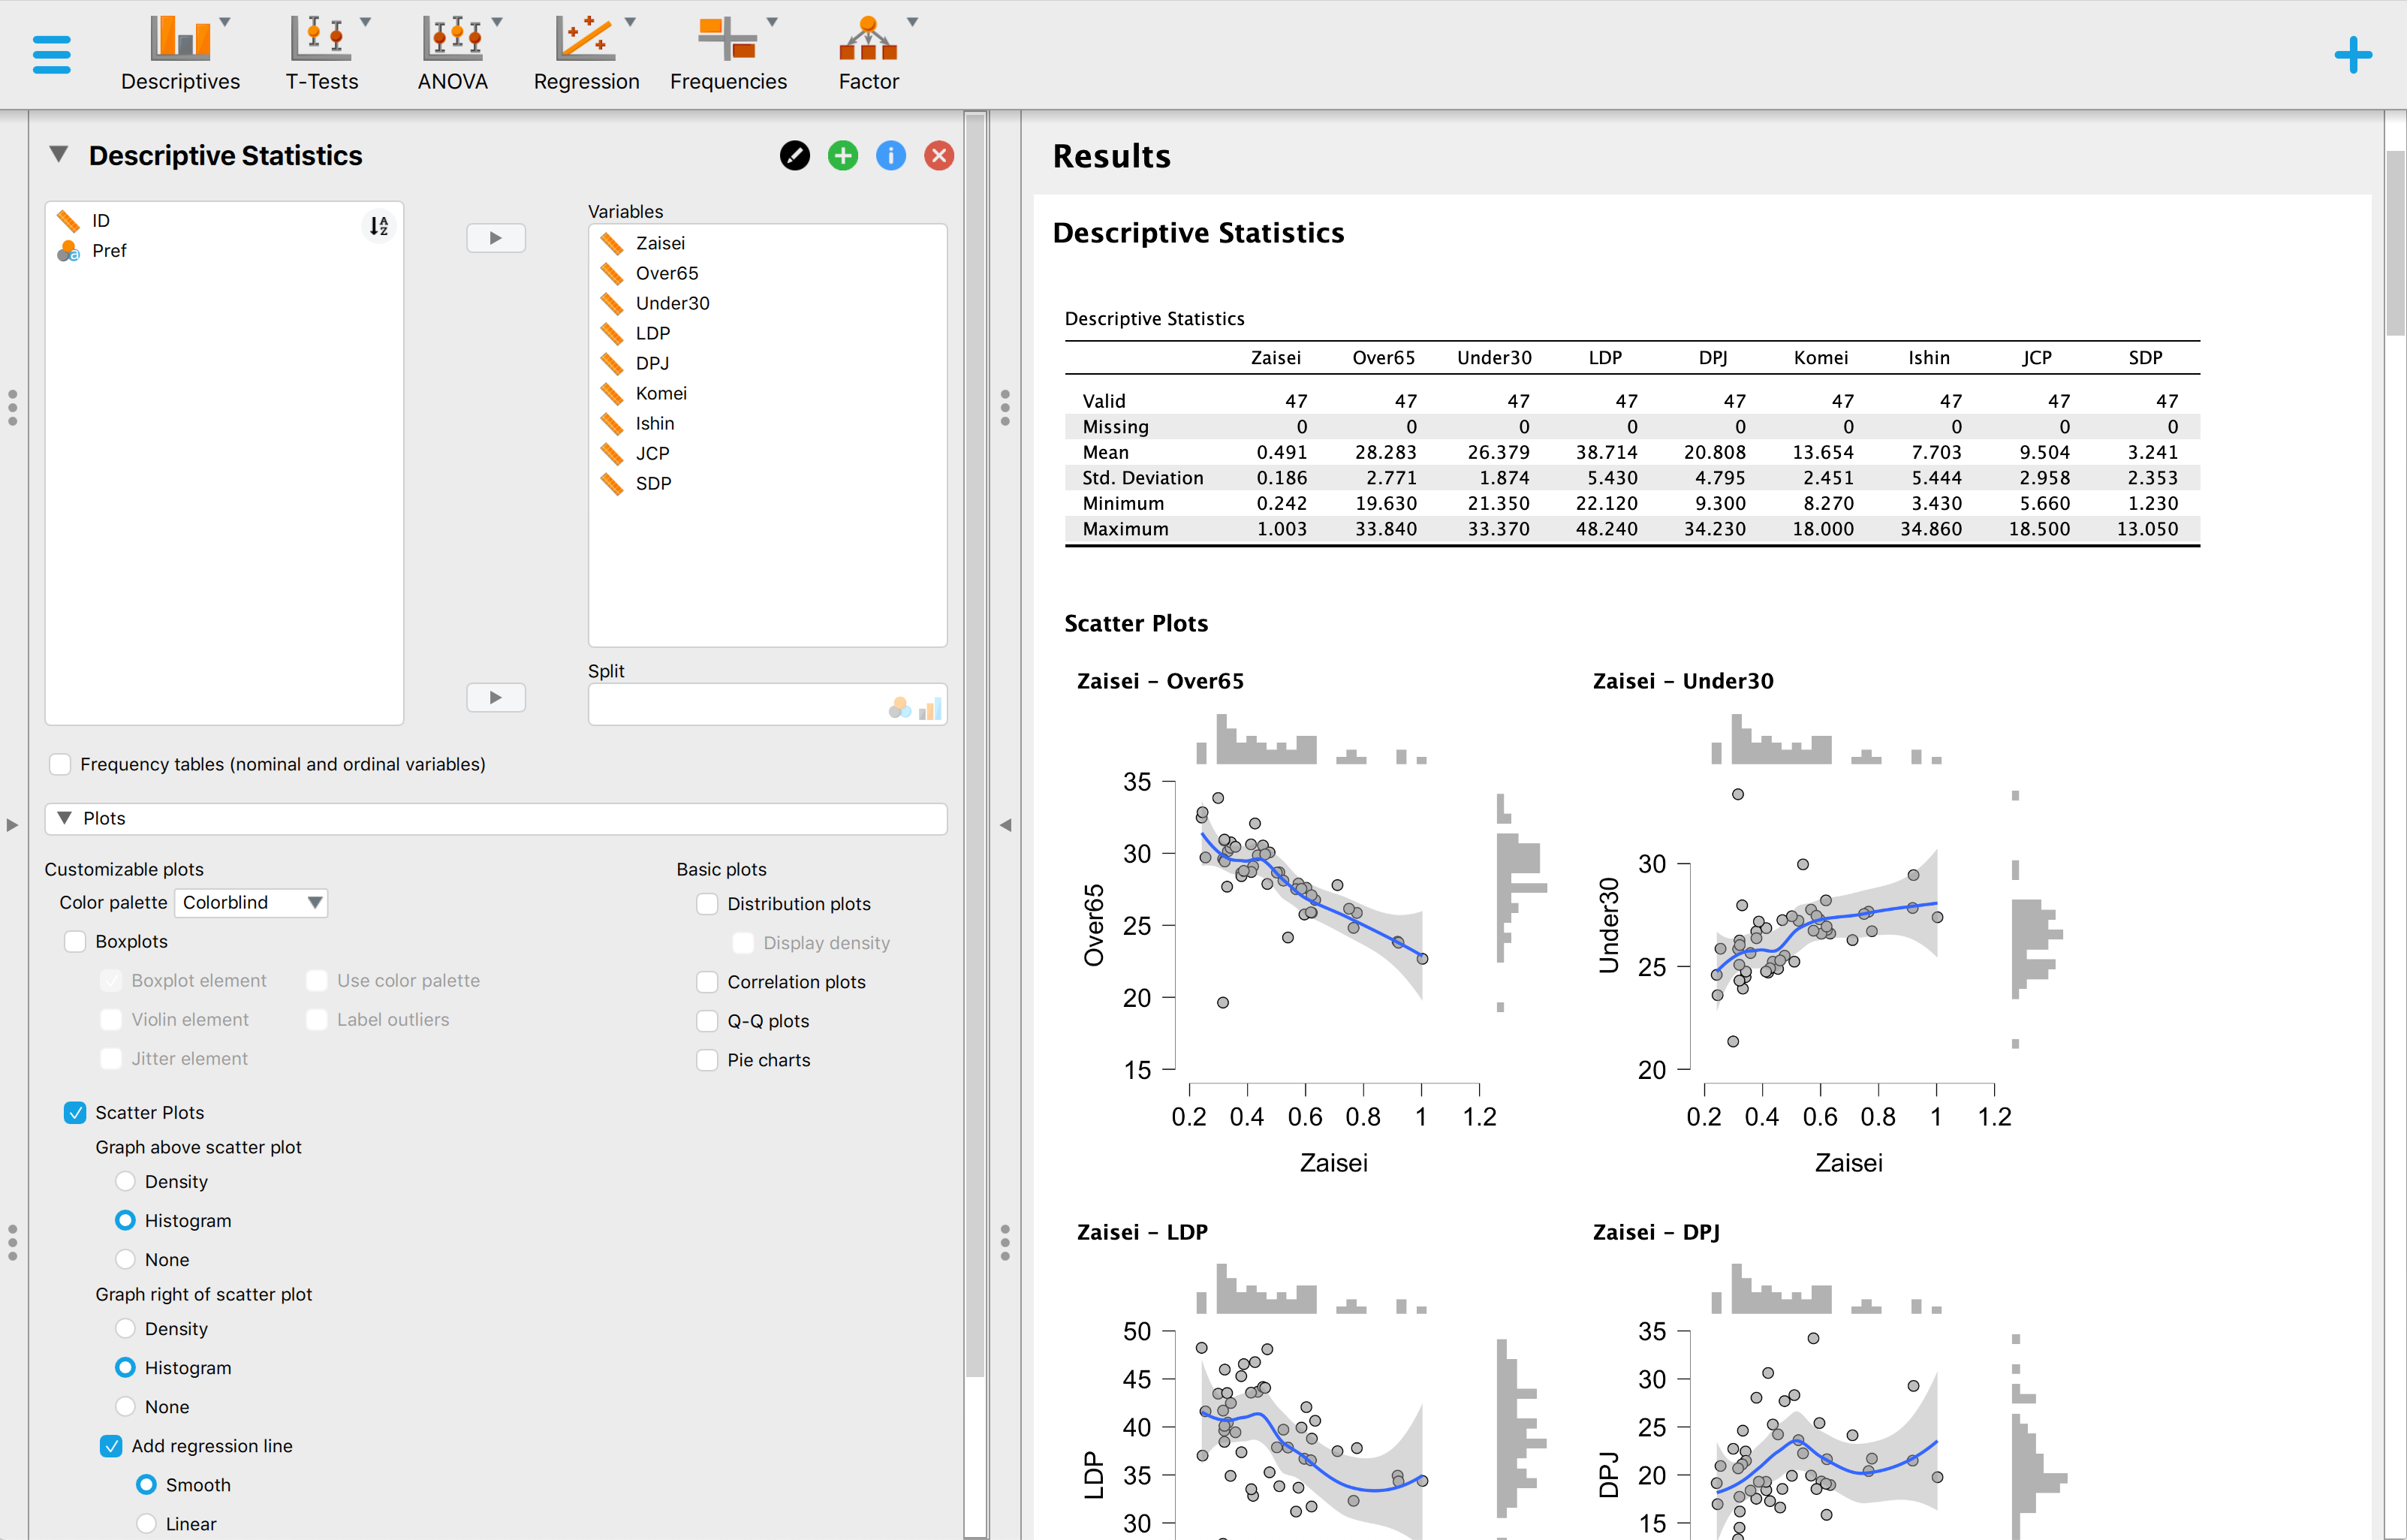Select Density for graph above scatter plot

(x=125, y=1181)
